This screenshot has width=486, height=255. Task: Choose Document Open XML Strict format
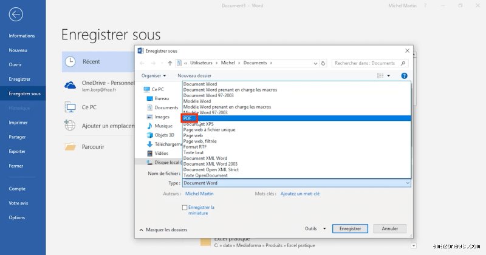pyautogui.click(x=296, y=169)
